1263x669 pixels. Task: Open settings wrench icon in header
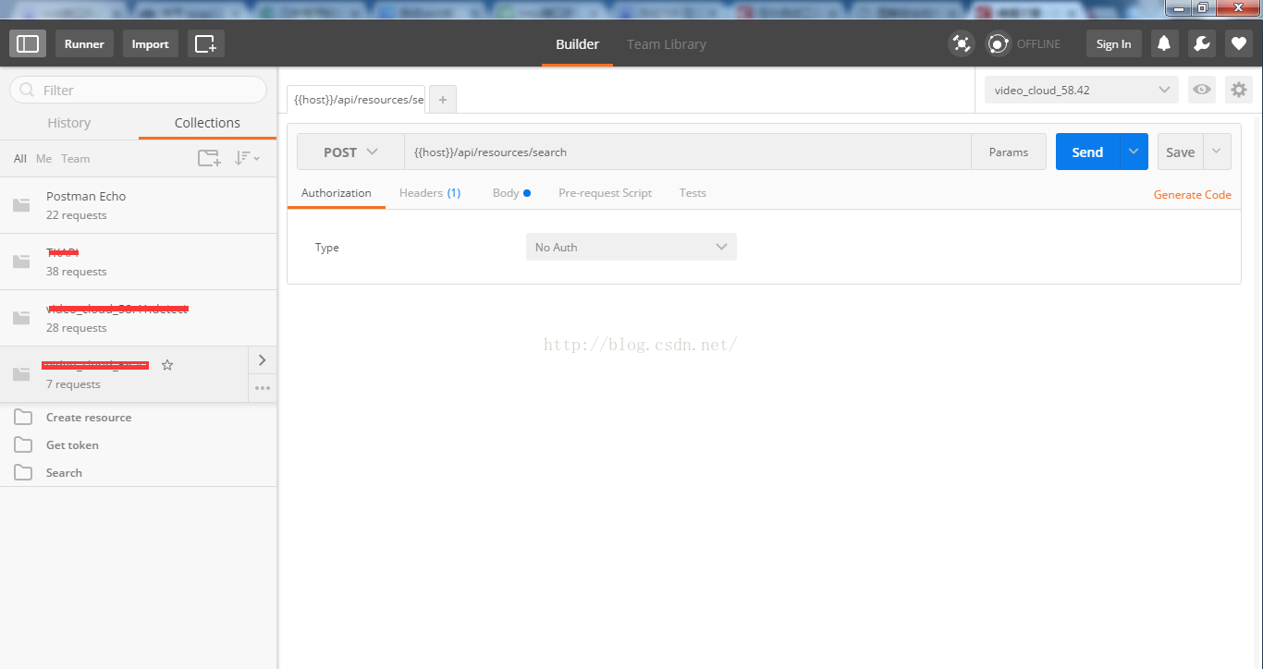coord(1201,43)
